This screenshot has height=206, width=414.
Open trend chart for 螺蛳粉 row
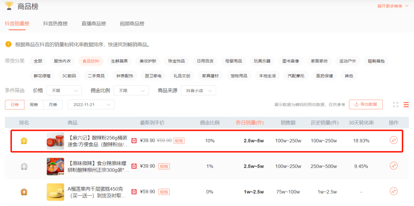(x=393, y=166)
